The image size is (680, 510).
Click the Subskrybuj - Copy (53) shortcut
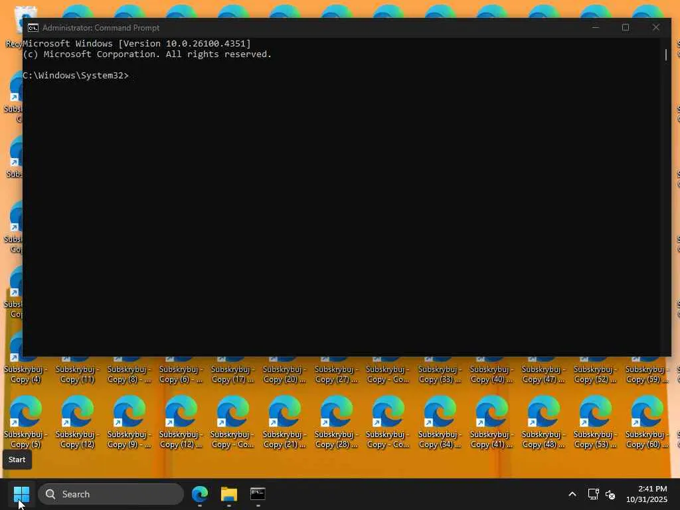click(594, 422)
